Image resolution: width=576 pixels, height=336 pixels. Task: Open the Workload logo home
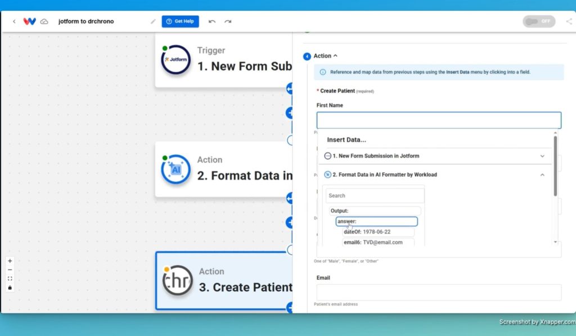click(29, 21)
